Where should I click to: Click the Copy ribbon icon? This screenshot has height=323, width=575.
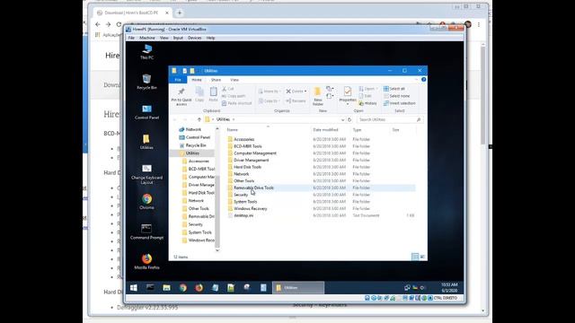tap(199, 94)
